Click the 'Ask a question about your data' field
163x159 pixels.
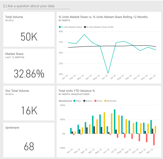(x=38, y=6)
